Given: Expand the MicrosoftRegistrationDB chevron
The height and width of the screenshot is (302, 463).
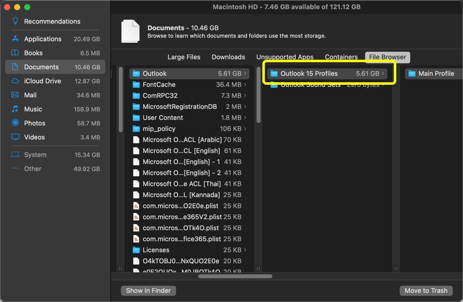Looking at the screenshot, I should (x=245, y=106).
